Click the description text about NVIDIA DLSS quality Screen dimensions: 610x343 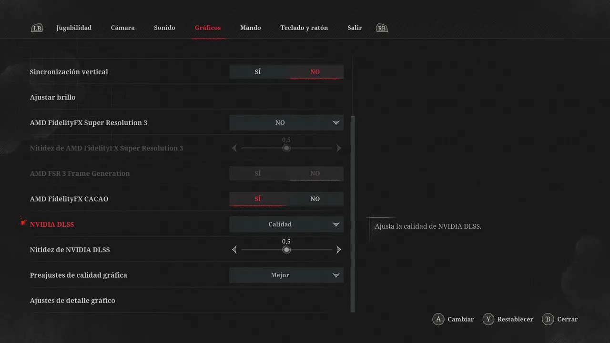[428, 226]
